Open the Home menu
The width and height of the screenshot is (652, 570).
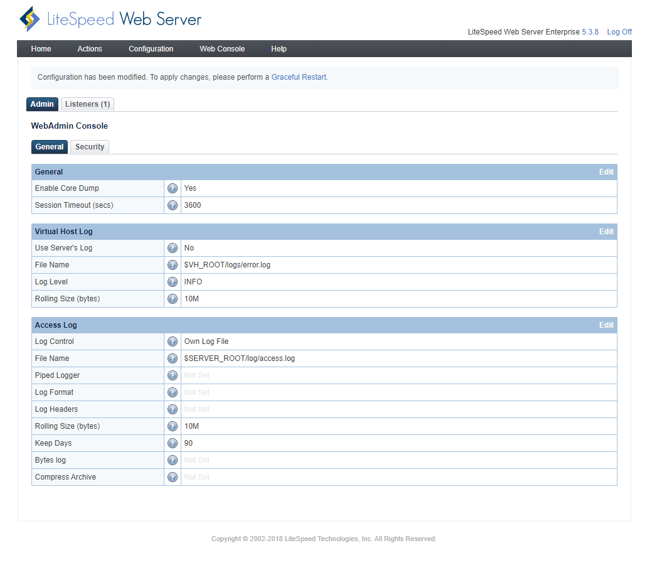point(41,49)
